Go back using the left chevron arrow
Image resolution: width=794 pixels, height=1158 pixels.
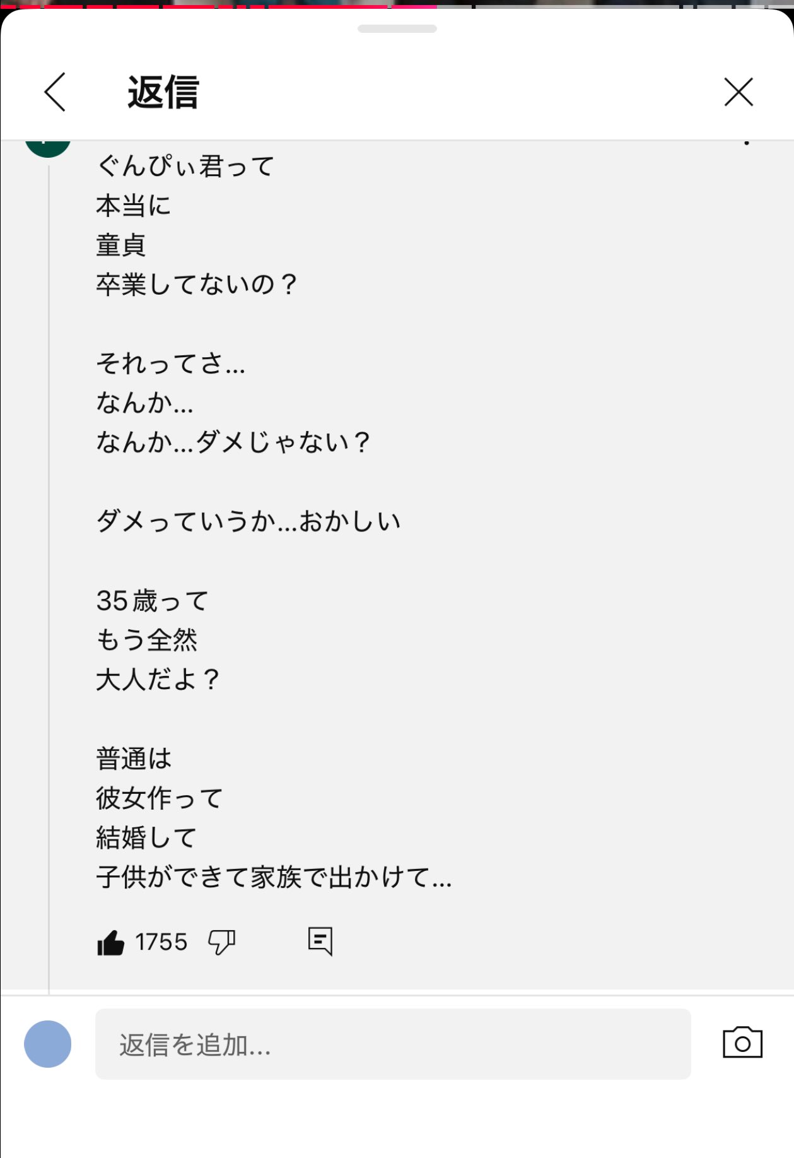pos(55,92)
